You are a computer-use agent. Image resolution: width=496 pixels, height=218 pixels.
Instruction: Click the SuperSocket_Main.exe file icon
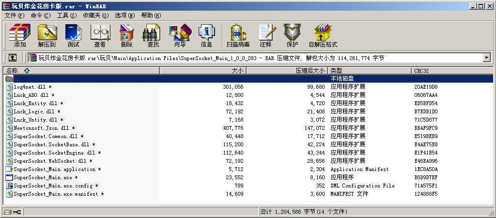9,177
